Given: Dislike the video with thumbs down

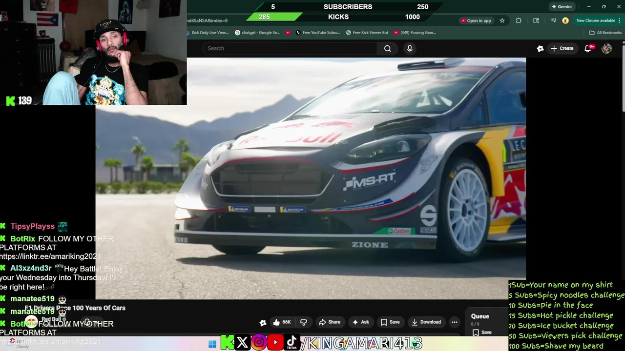Looking at the screenshot, I should 304,322.
